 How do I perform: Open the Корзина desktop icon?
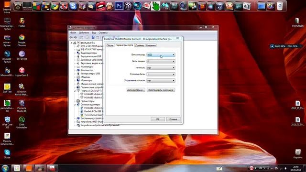click(298, 154)
